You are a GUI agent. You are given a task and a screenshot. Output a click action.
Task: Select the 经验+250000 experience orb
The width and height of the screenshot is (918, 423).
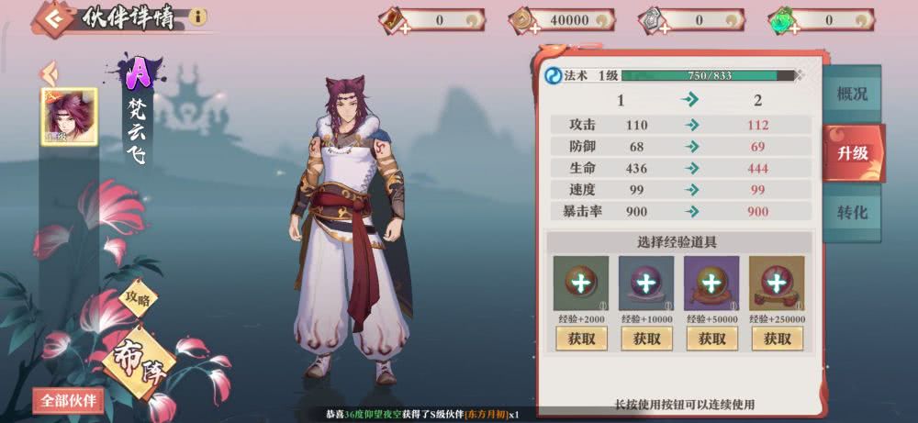tap(777, 284)
